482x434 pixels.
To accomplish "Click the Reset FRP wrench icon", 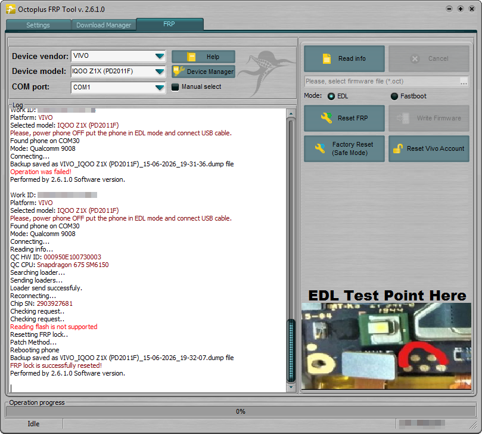I will point(326,118).
